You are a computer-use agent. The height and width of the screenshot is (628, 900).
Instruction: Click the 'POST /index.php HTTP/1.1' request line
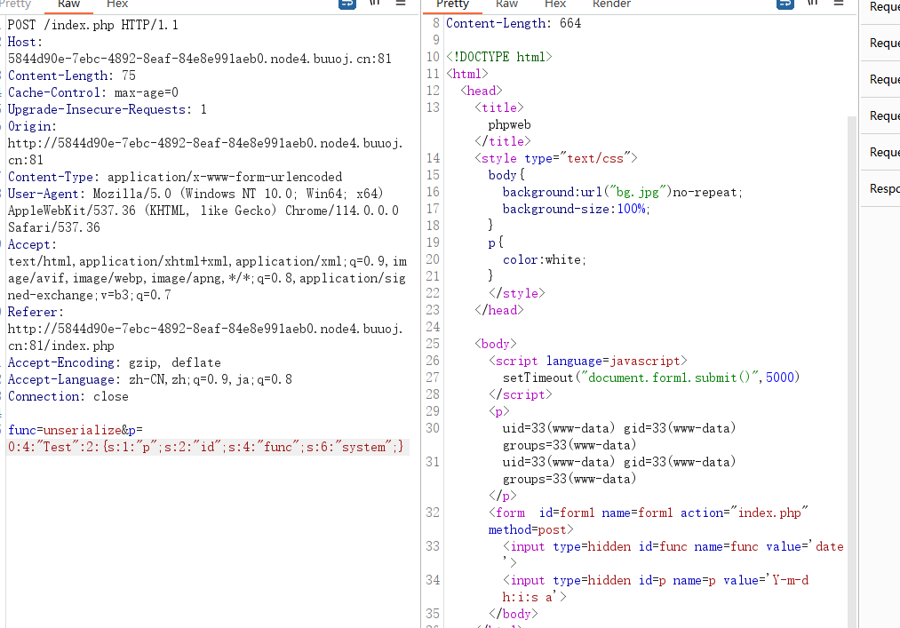coord(93,25)
